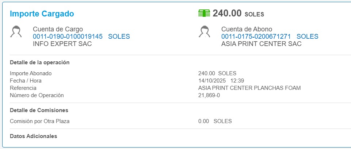Click the date and time 14/10/2025 12:39
This screenshot has width=351, height=149.
[221, 81]
